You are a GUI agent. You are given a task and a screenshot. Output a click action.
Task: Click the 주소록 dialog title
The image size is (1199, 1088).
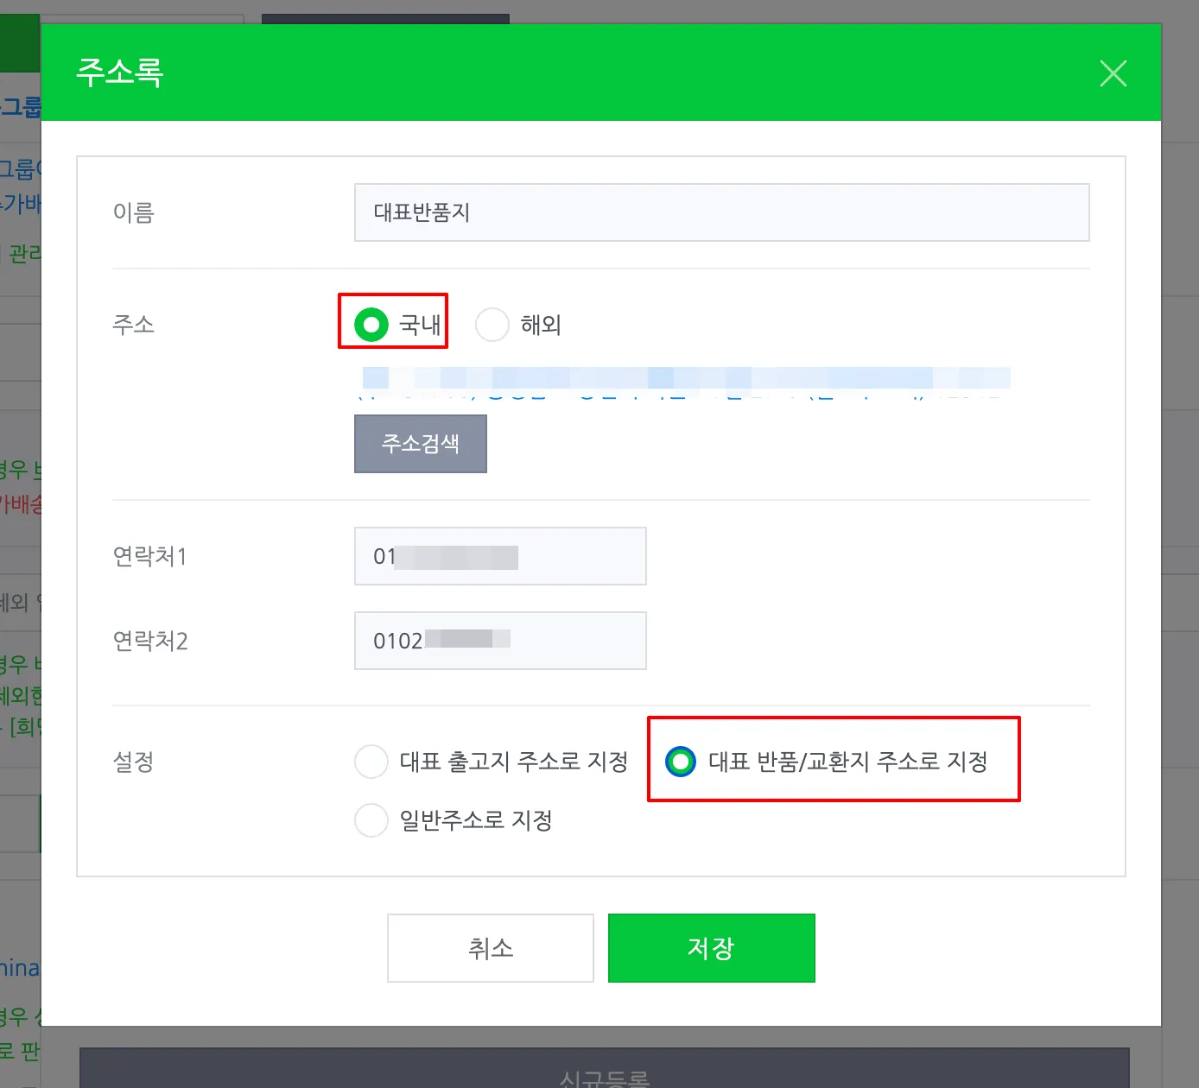[x=120, y=73]
